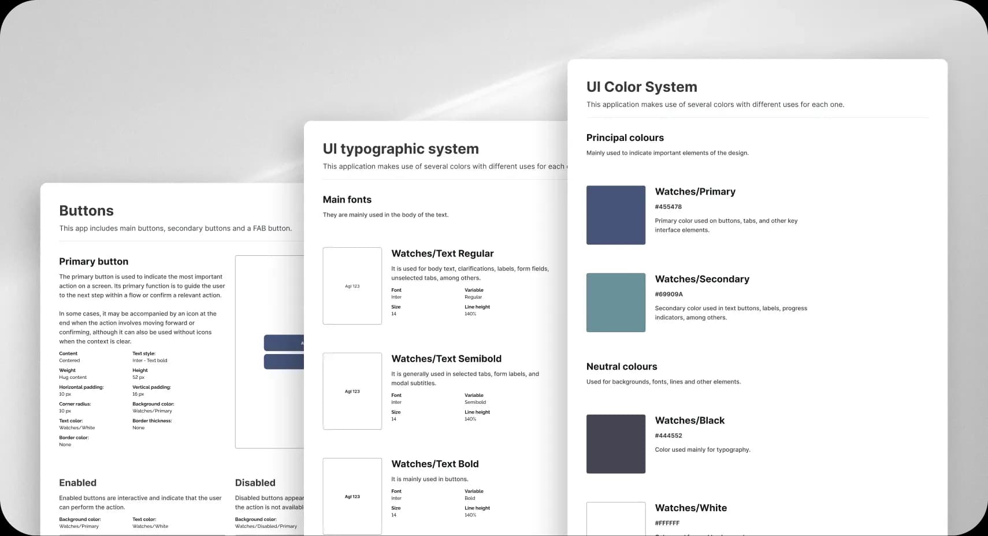Click the 'Horizontal padding:' label
Image resolution: width=988 pixels, height=536 pixels.
(x=81, y=387)
